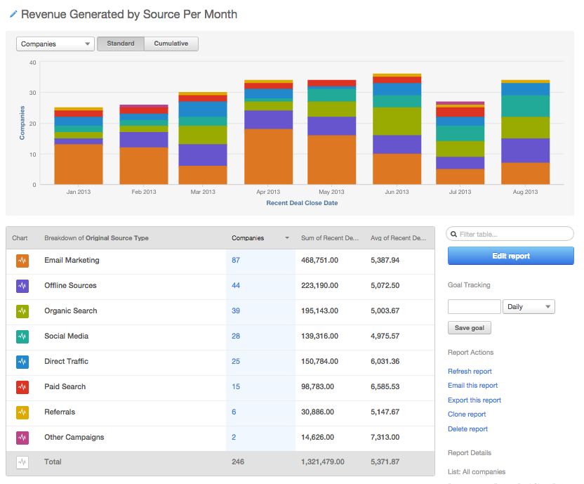
Task: Toggle Organic Search chart series icon
Action: pyautogui.click(x=22, y=311)
